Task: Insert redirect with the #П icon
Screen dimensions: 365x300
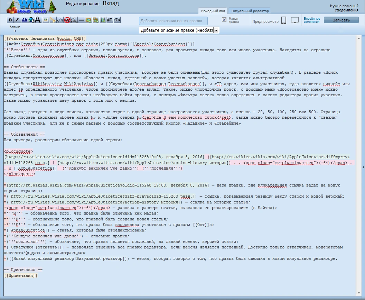Action: pyautogui.click(x=110, y=20)
